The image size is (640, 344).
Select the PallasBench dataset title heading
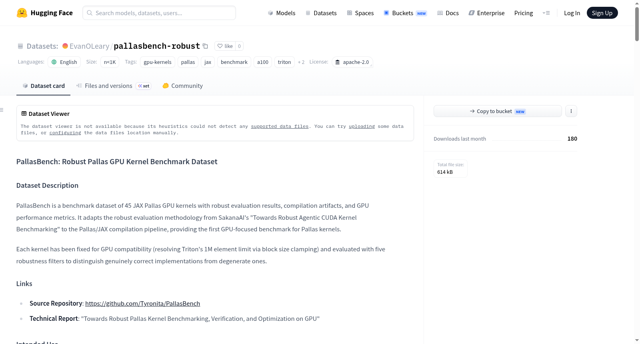[117, 161]
